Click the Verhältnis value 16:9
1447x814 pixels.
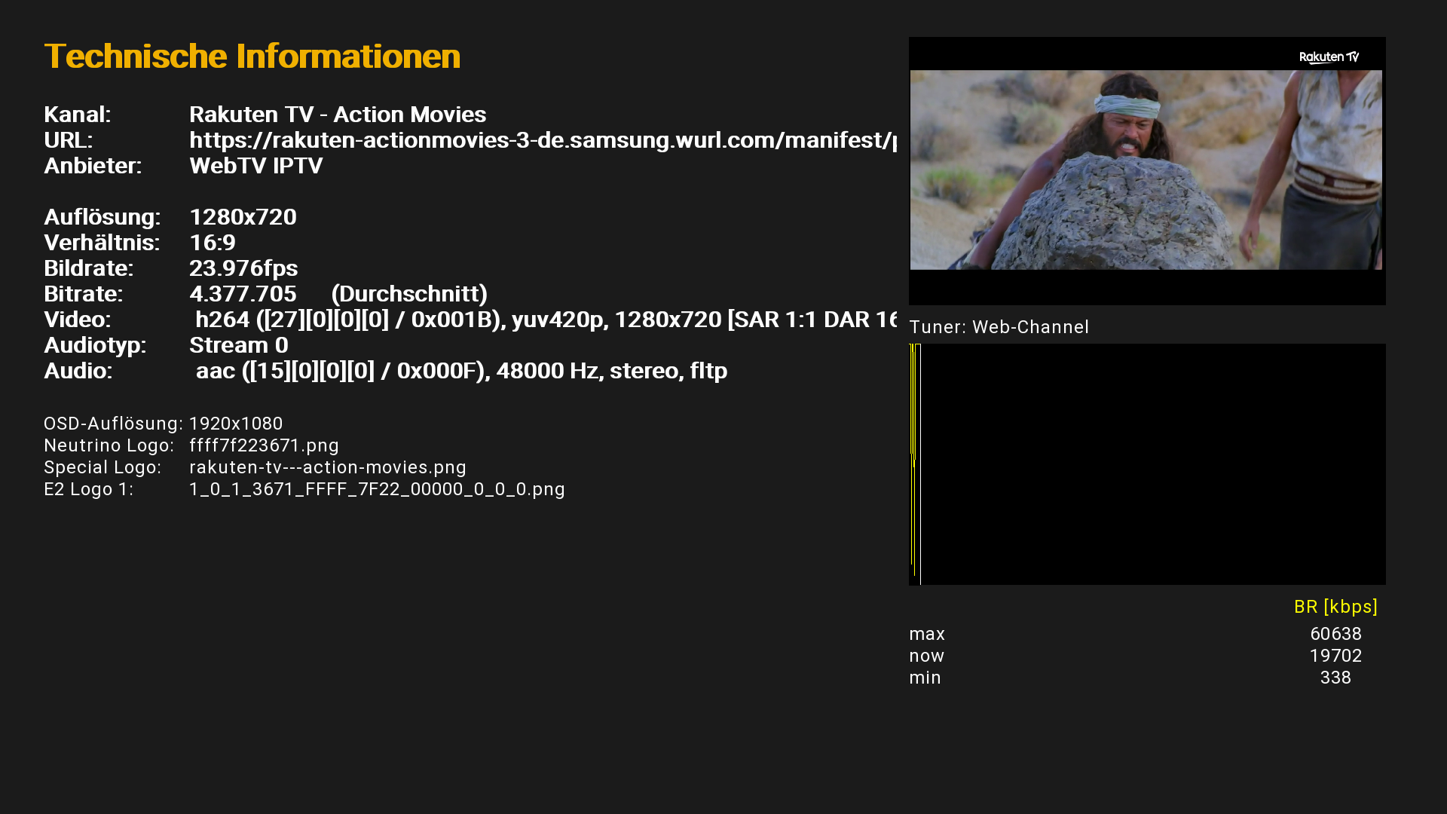pyautogui.click(x=213, y=243)
